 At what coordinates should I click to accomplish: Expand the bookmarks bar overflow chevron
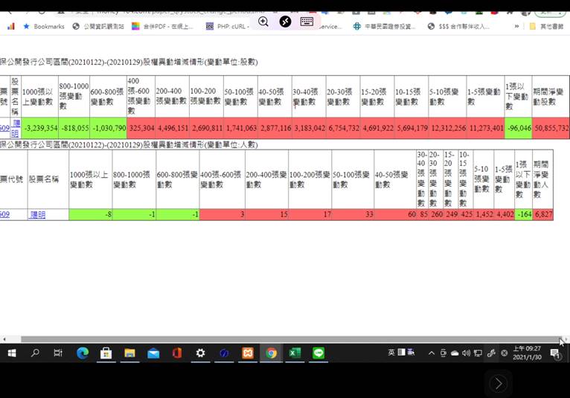pyautogui.click(x=516, y=26)
